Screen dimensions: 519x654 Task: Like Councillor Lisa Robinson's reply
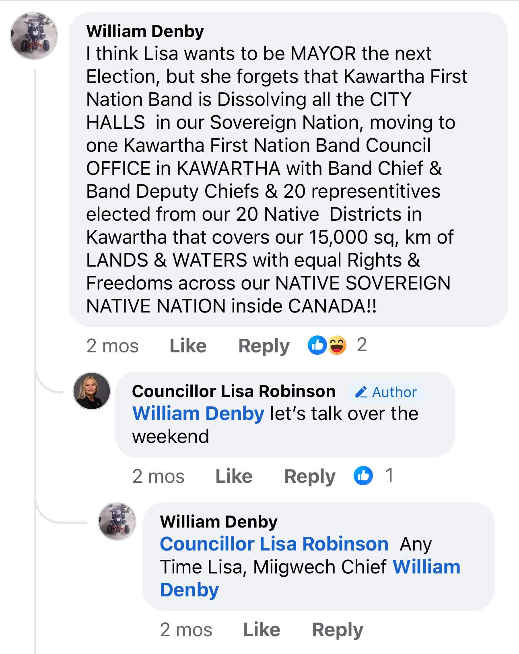pyautogui.click(x=234, y=476)
